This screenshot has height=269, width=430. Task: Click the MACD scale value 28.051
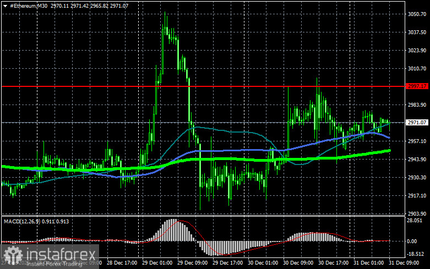tap(415, 221)
